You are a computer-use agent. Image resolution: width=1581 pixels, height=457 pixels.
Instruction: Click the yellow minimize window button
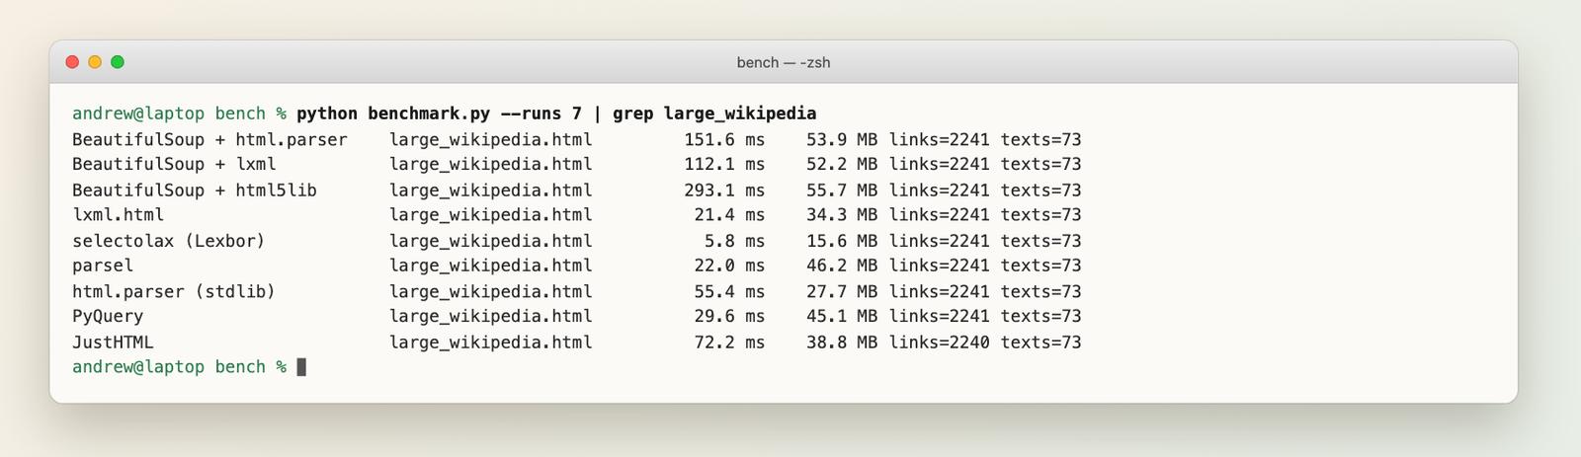coord(95,62)
